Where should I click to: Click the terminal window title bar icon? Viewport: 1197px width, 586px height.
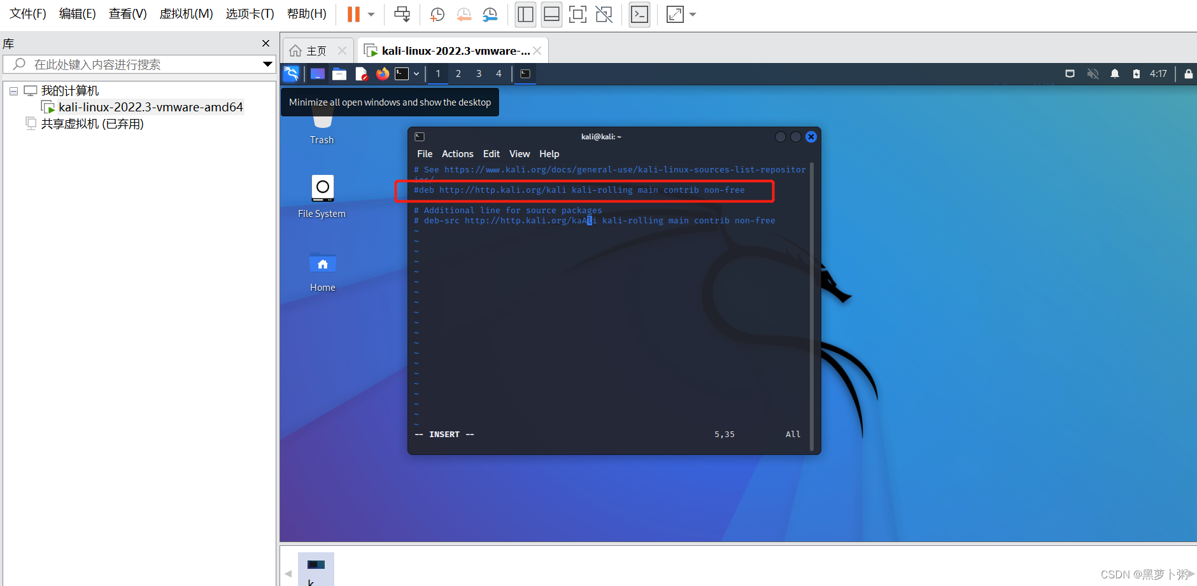pos(420,137)
